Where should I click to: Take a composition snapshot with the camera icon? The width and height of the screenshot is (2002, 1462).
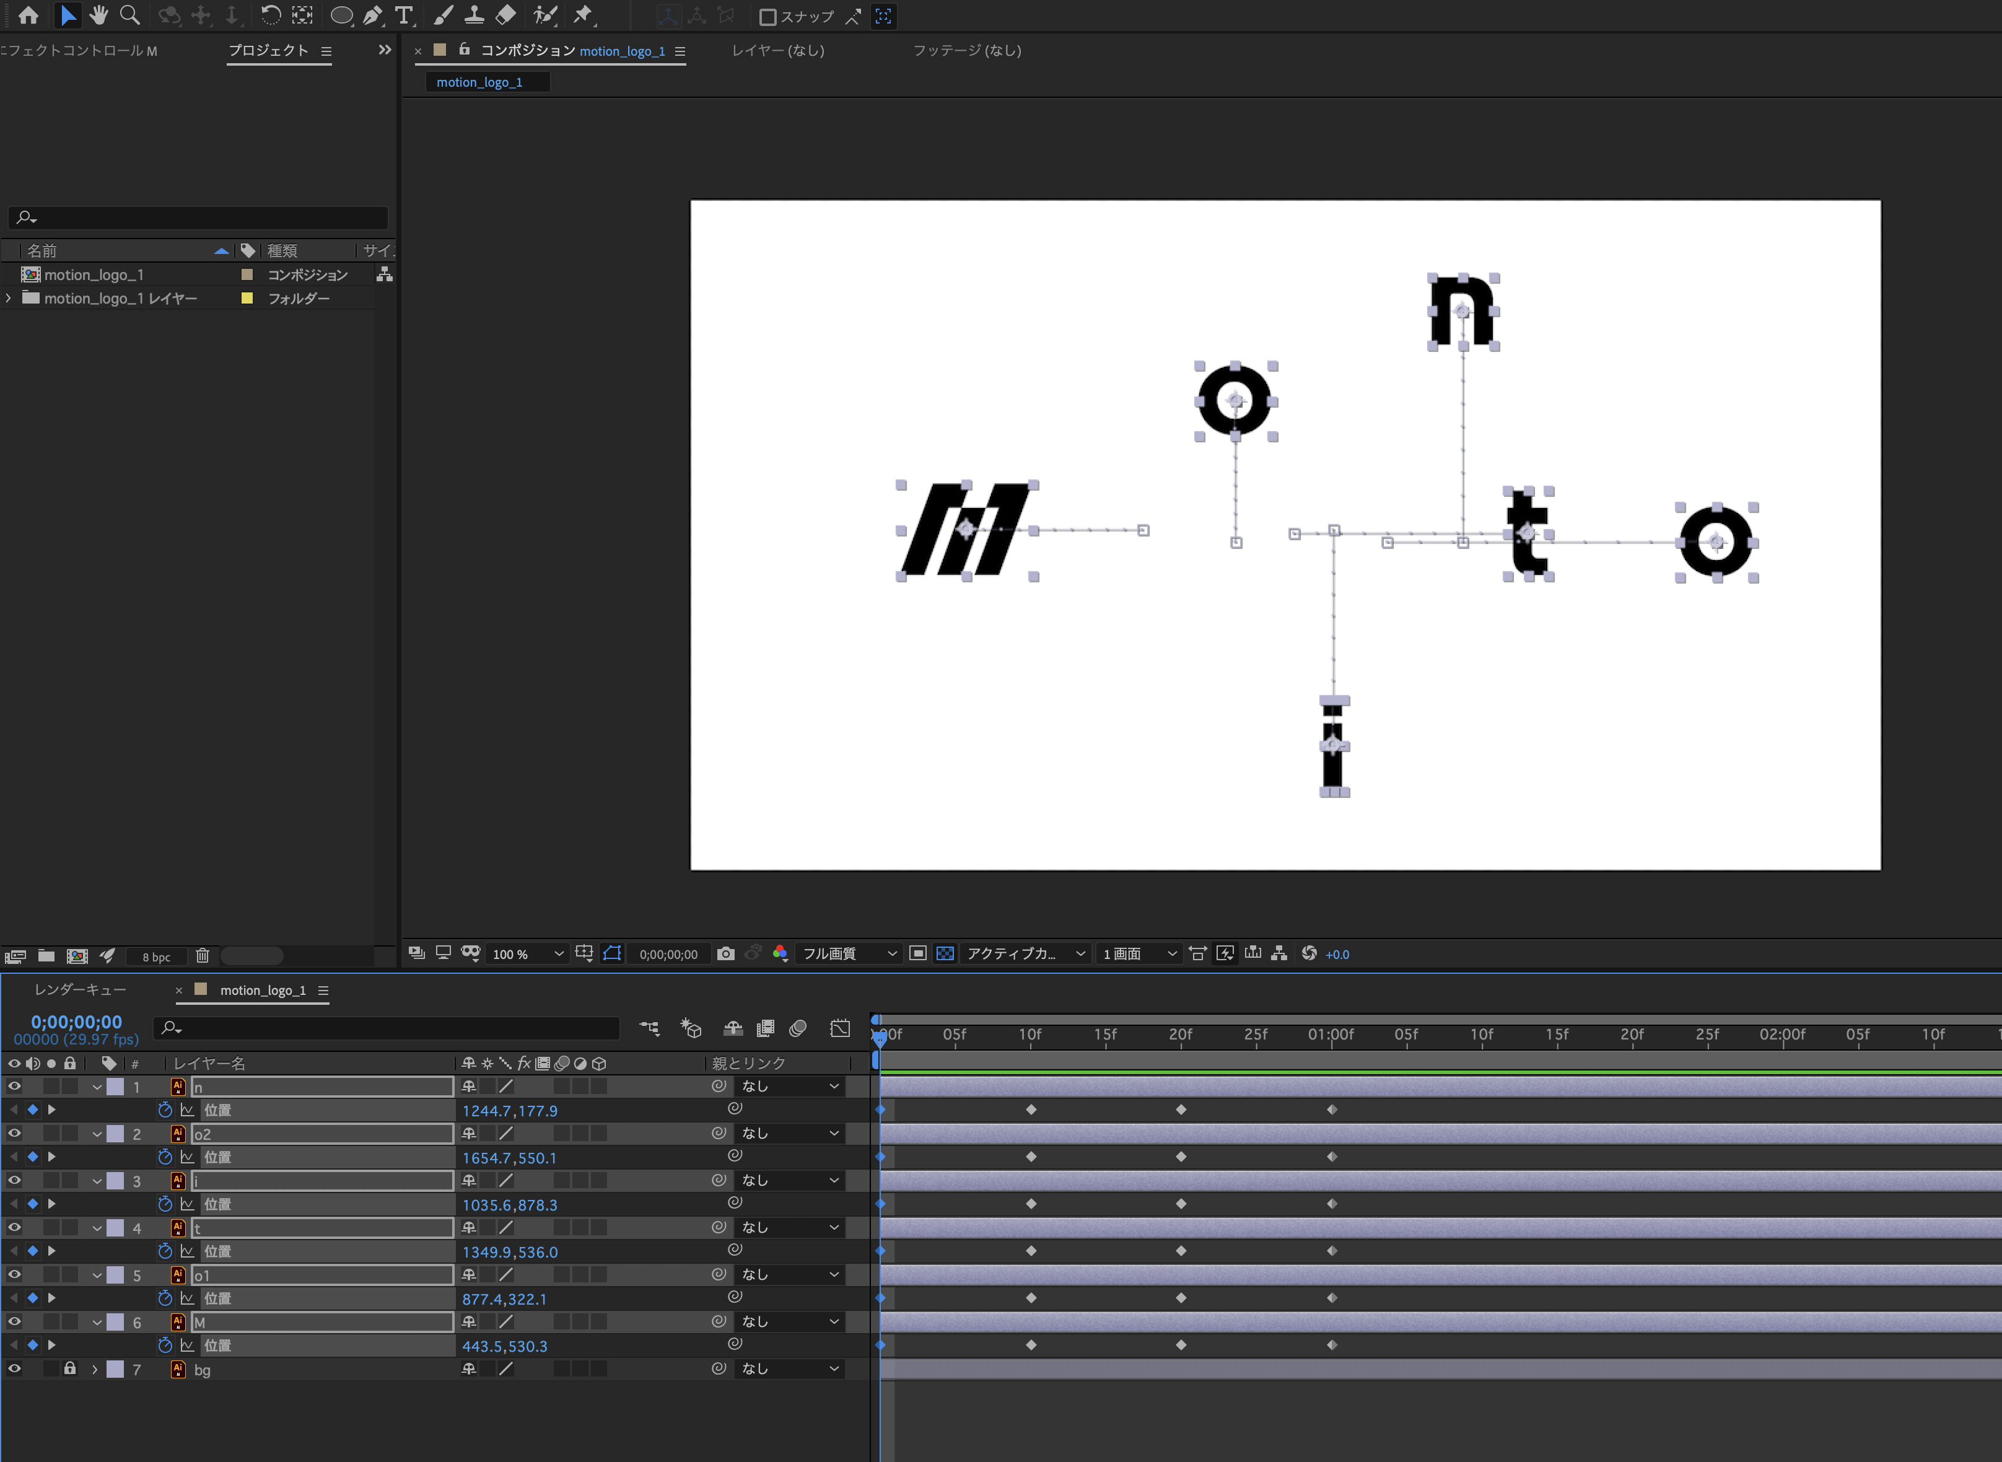click(727, 953)
